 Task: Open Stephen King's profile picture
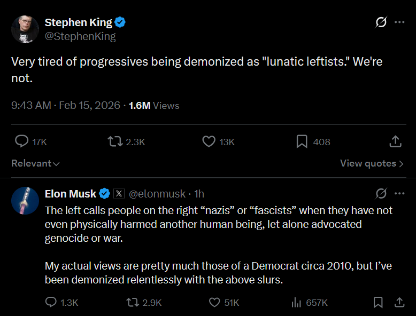25,29
